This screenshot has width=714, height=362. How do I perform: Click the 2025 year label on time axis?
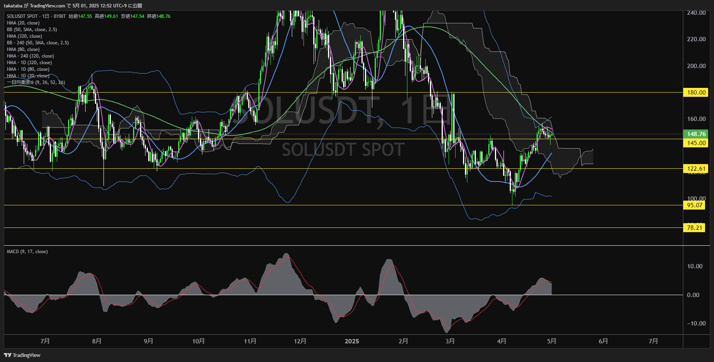pyautogui.click(x=352, y=341)
